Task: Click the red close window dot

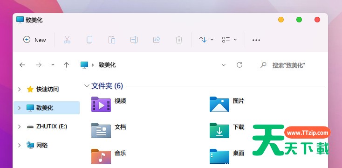Action: pyautogui.click(x=317, y=20)
